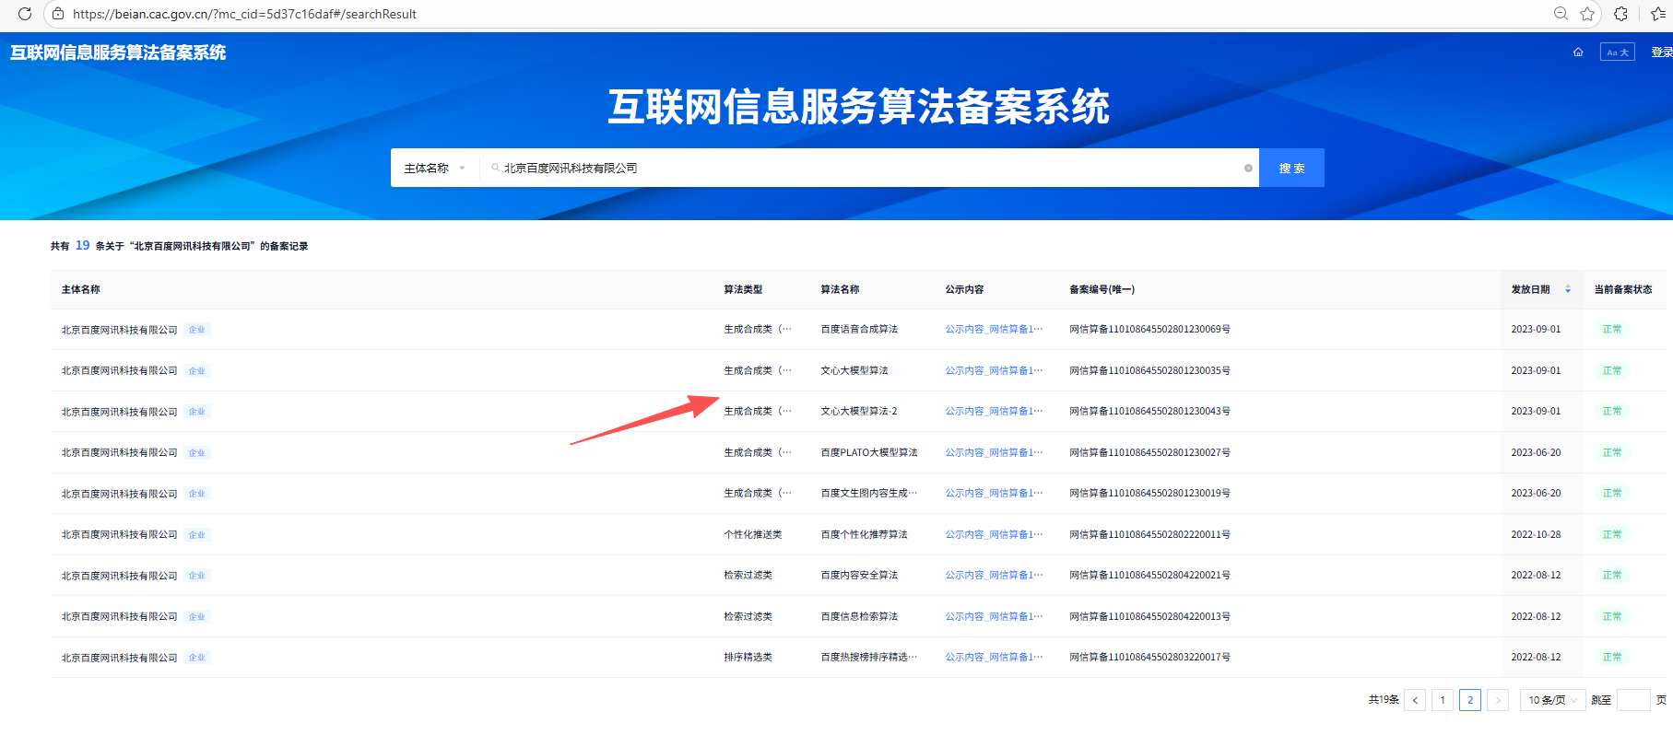This screenshot has height=747, width=1673.
Task: Click the 互联网信息服务算法备案系统 logo text top-left
Action: [x=118, y=53]
